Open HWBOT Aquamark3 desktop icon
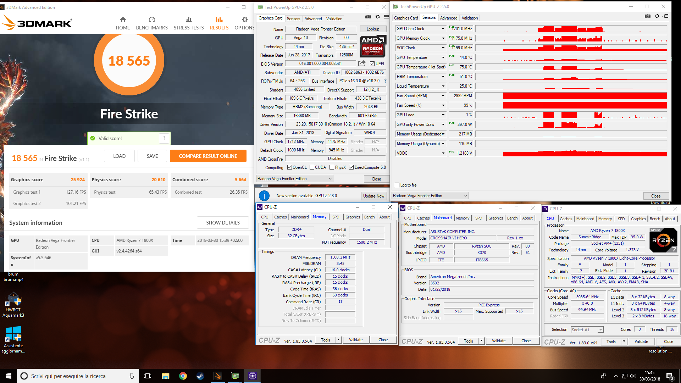The height and width of the screenshot is (383, 681). (13, 304)
